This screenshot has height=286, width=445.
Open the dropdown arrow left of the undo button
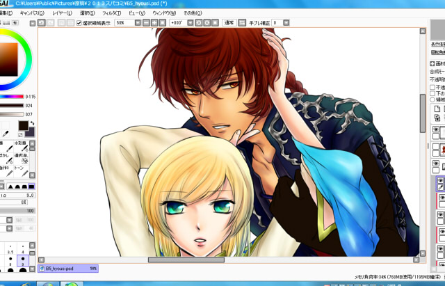click(x=33, y=23)
